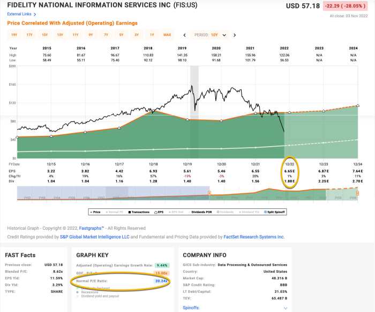Click the TEV value 65.487 B
Image resolution: width=375 pixels, height=312 pixels.
pyautogui.click(x=279, y=299)
